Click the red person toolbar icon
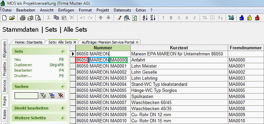 [x=257, y=18]
